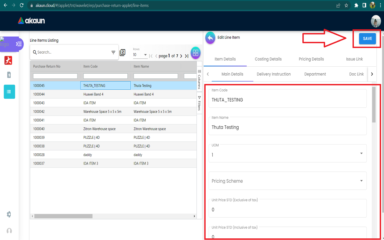Screen dimensions: 384x240
Task: Click the SAVE button
Action: [367, 39]
